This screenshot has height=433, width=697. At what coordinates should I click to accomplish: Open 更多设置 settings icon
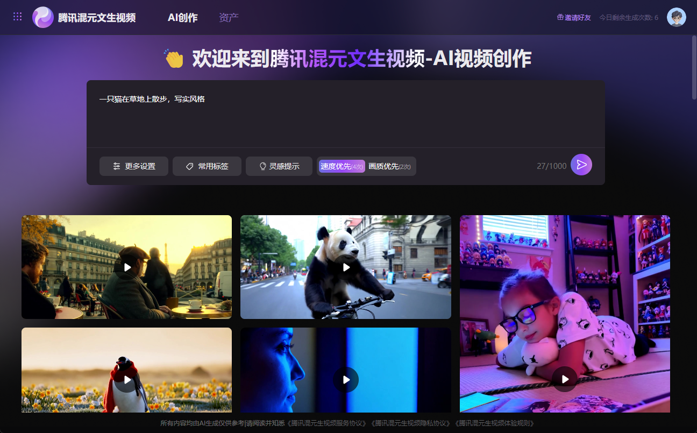pos(117,166)
